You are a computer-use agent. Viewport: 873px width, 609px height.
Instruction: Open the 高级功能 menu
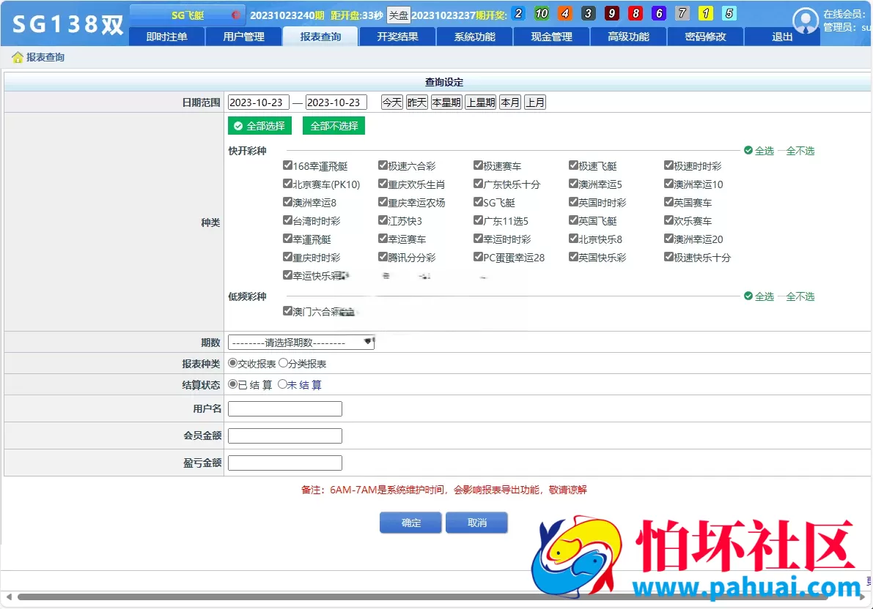pos(628,37)
